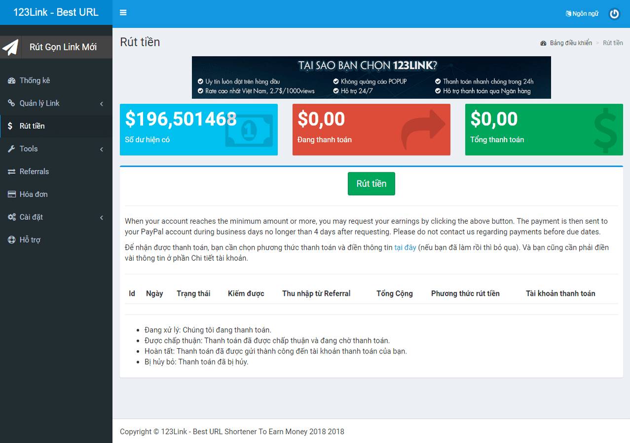
Task: Click the wrench icon beside Tools
Action: coord(11,149)
